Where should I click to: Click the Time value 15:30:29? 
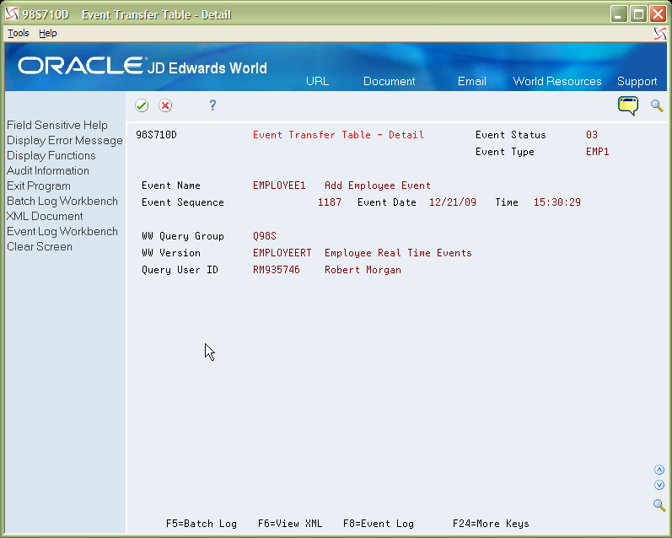pyautogui.click(x=557, y=202)
